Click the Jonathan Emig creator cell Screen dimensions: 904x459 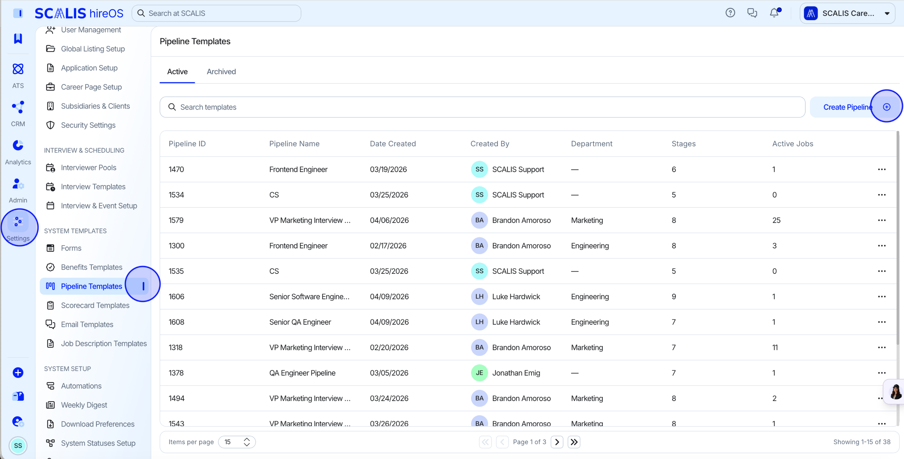(506, 373)
